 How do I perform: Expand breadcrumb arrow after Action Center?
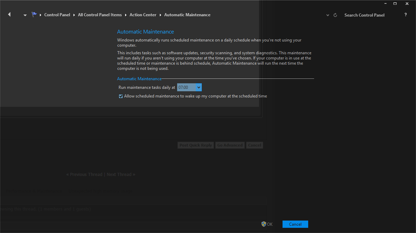(161, 15)
